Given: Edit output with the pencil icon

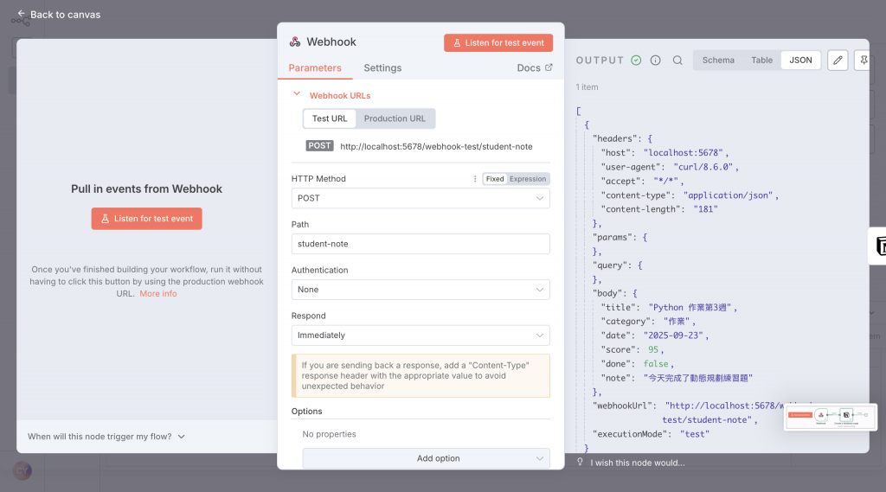Looking at the screenshot, I should point(838,60).
